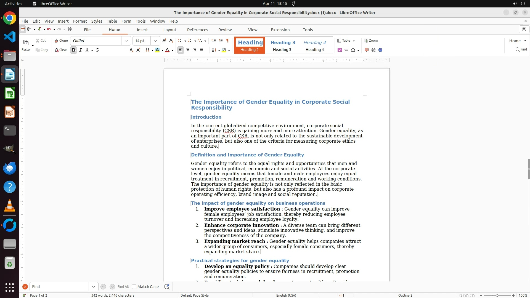Open the font name dropdown
Screen dimensions: 530x298
pos(126,41)
